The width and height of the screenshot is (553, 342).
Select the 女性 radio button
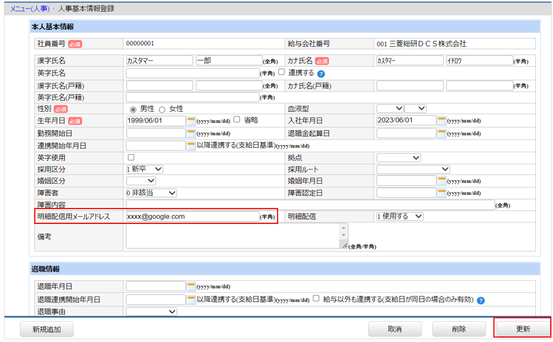[x=162, y=110]
